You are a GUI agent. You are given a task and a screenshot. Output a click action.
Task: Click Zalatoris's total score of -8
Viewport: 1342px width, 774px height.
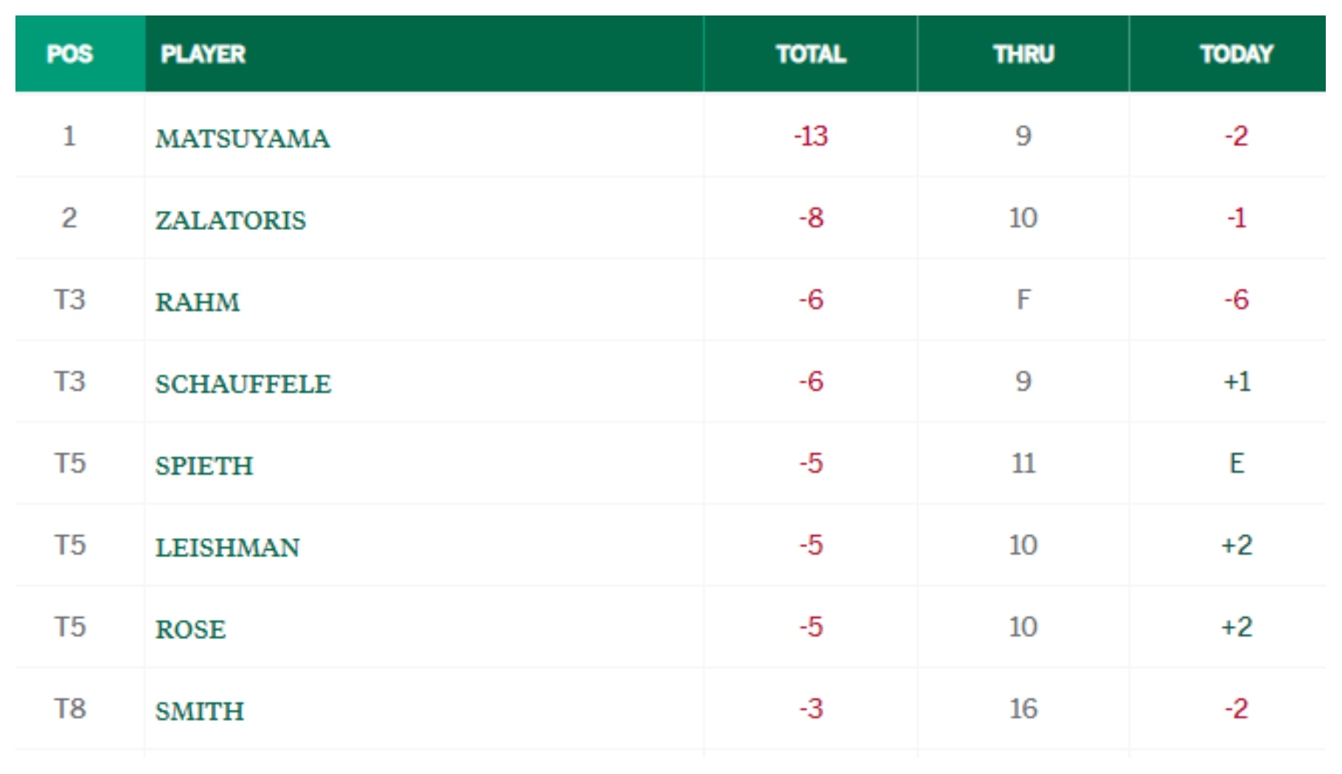tap(810, 218)
